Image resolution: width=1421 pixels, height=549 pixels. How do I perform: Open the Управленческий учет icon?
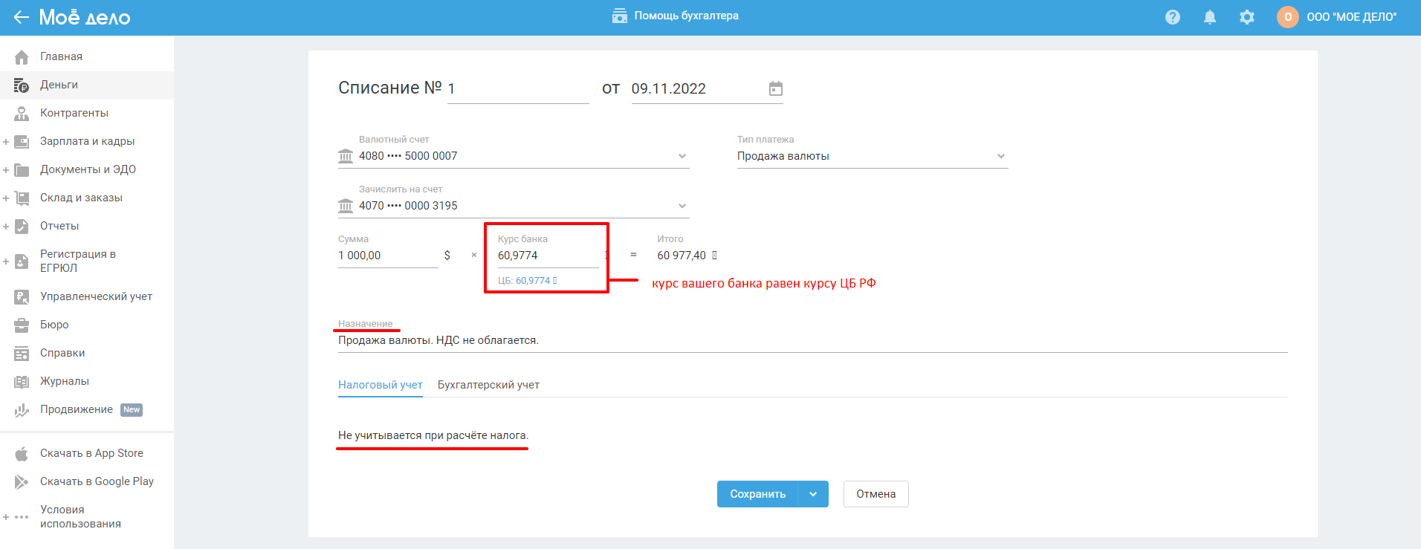22,297
